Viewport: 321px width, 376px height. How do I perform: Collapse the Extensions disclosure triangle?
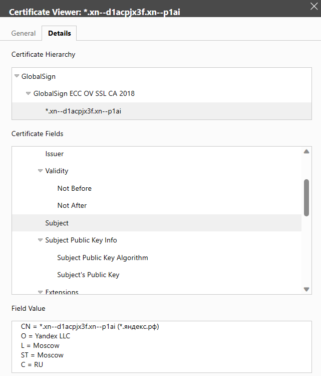pos(41,292)
